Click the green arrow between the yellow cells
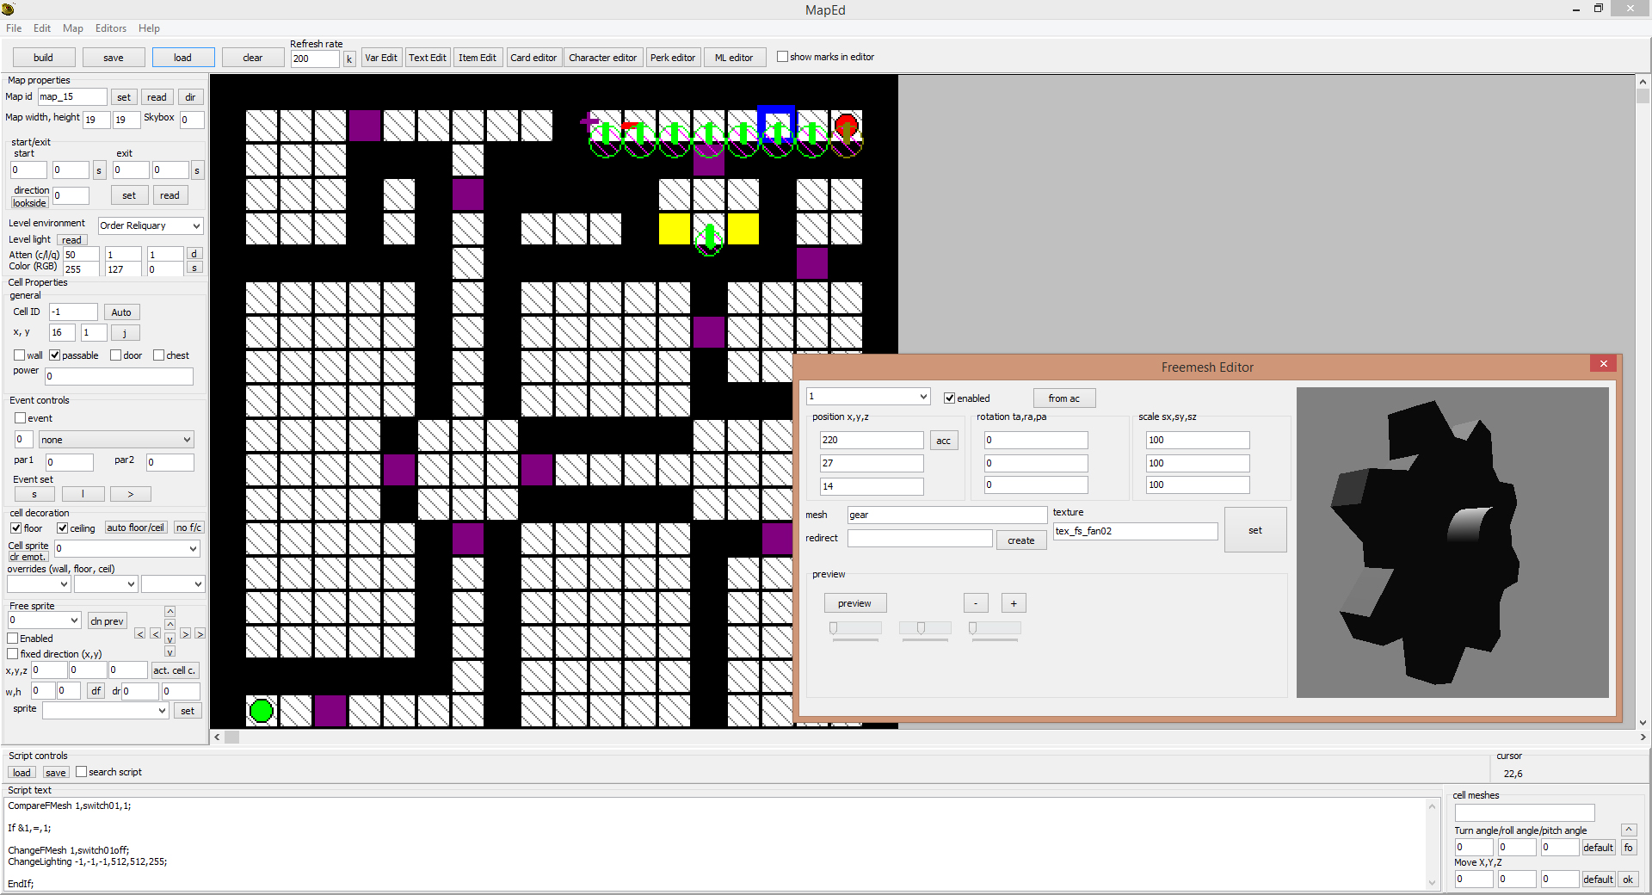The image size is (1652, 895). pyautogui.click(x=709, y=238)
